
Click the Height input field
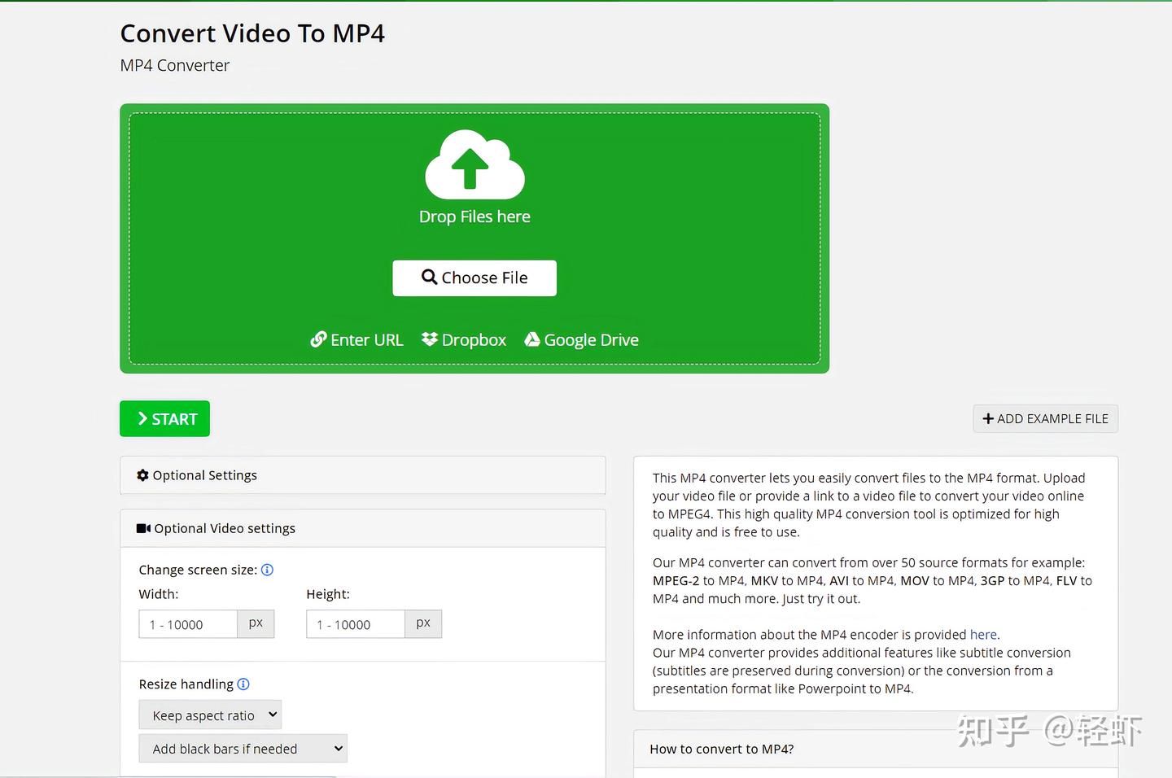coord(355,624)
